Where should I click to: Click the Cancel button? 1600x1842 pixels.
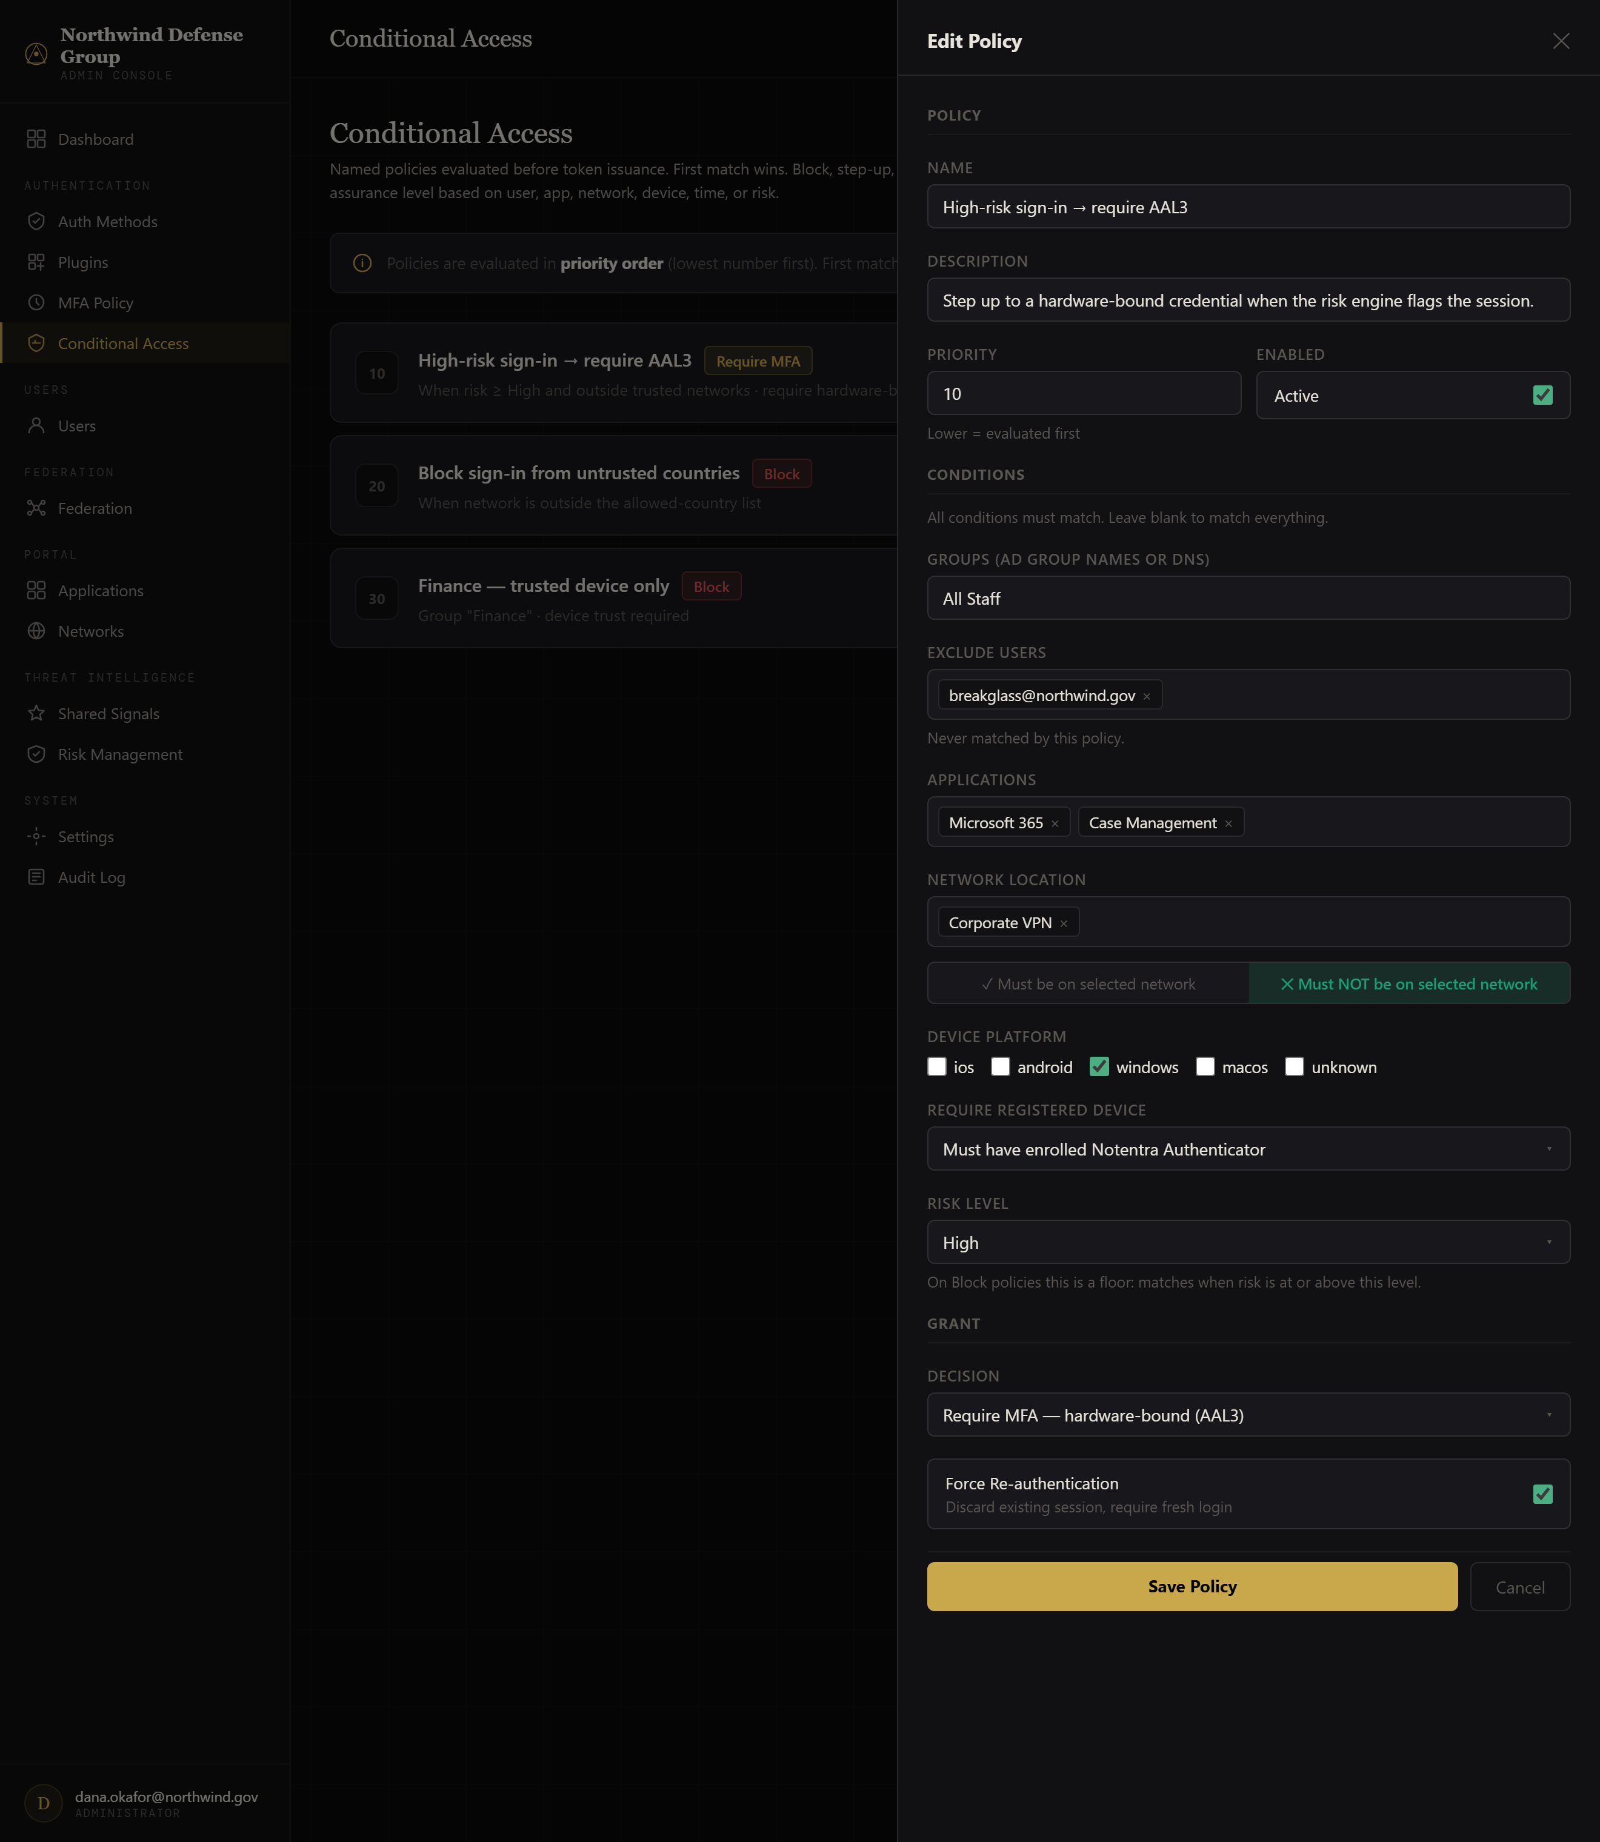1519,1587
